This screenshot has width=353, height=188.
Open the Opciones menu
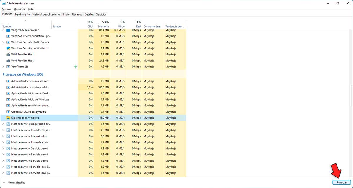19,9
